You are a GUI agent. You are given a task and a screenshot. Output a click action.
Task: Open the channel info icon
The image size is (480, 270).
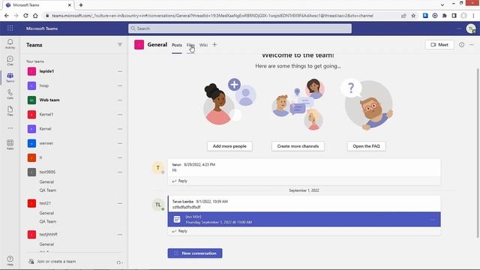pyautogui.click(x=461, y=45)
